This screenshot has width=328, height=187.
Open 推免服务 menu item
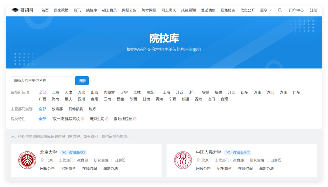click(228, 10)
